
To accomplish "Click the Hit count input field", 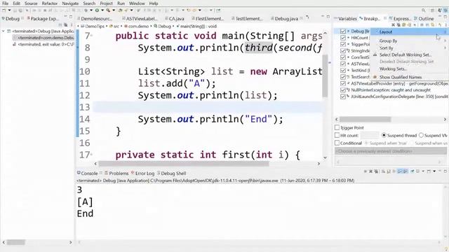I will [370, 135].
